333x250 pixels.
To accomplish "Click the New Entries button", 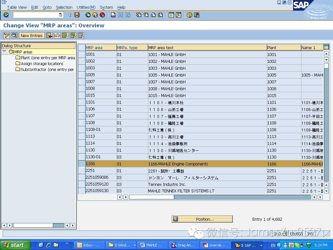I will [32, 35].
